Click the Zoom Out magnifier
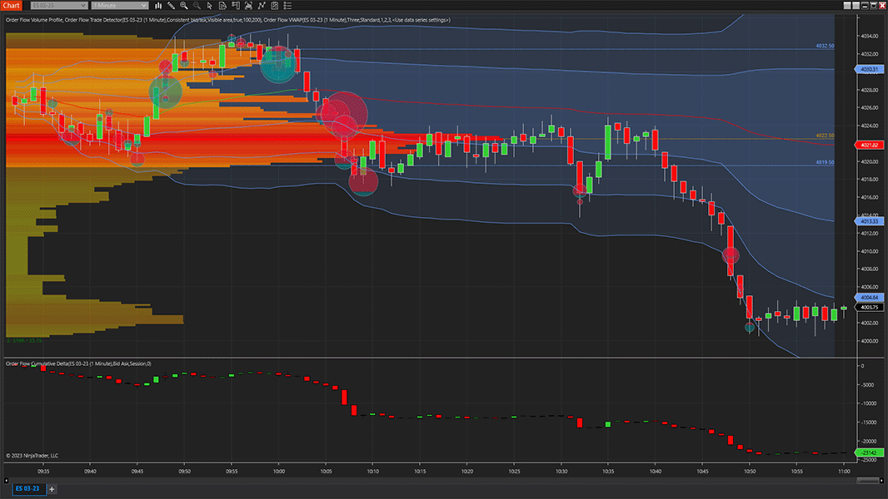Image resolution: width=888 pixels, height=499 pixels. 197,5
